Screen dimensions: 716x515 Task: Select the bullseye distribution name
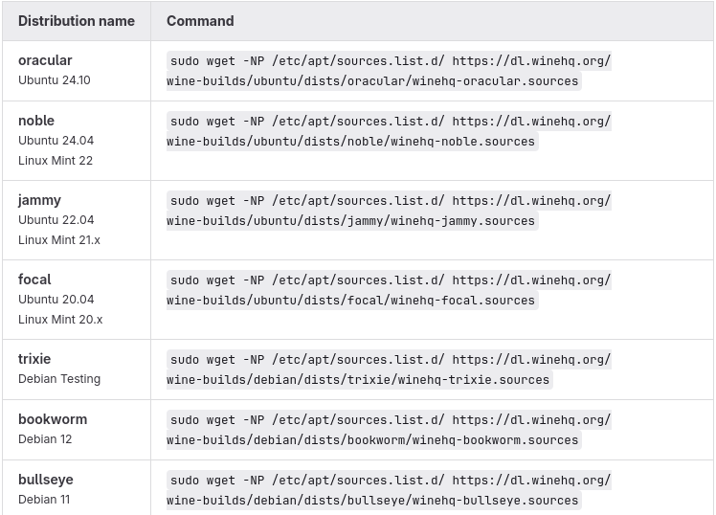click(46, 480)
